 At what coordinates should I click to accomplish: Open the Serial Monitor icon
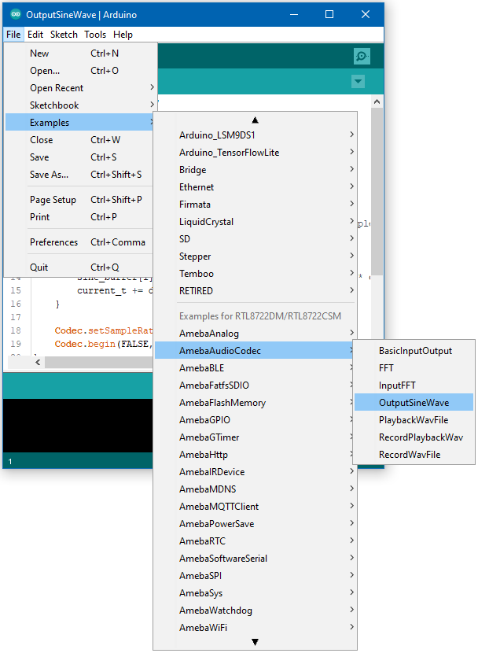pyautogui.click(x=362, y=56)
